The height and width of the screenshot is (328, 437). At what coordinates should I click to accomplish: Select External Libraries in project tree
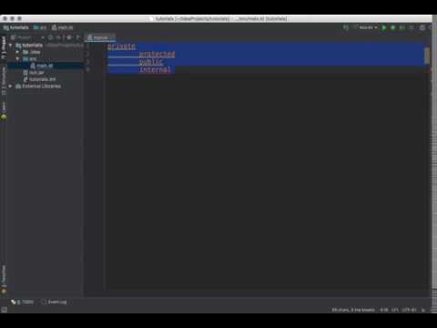point(38,87)
